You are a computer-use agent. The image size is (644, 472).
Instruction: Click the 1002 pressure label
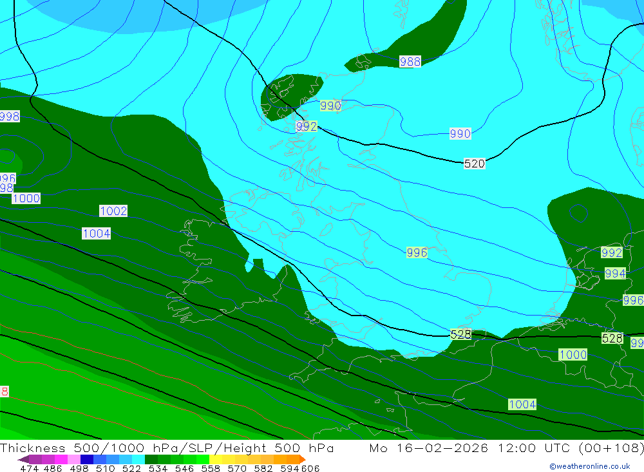[113, 211]
